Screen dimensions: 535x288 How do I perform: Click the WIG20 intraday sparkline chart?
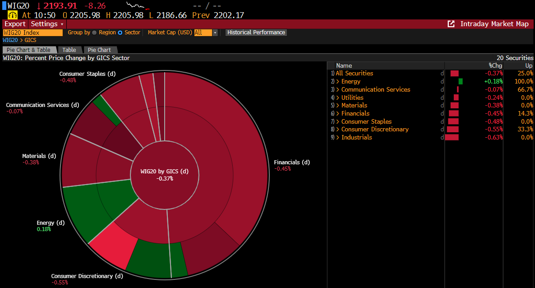click(x=138, y=6)
